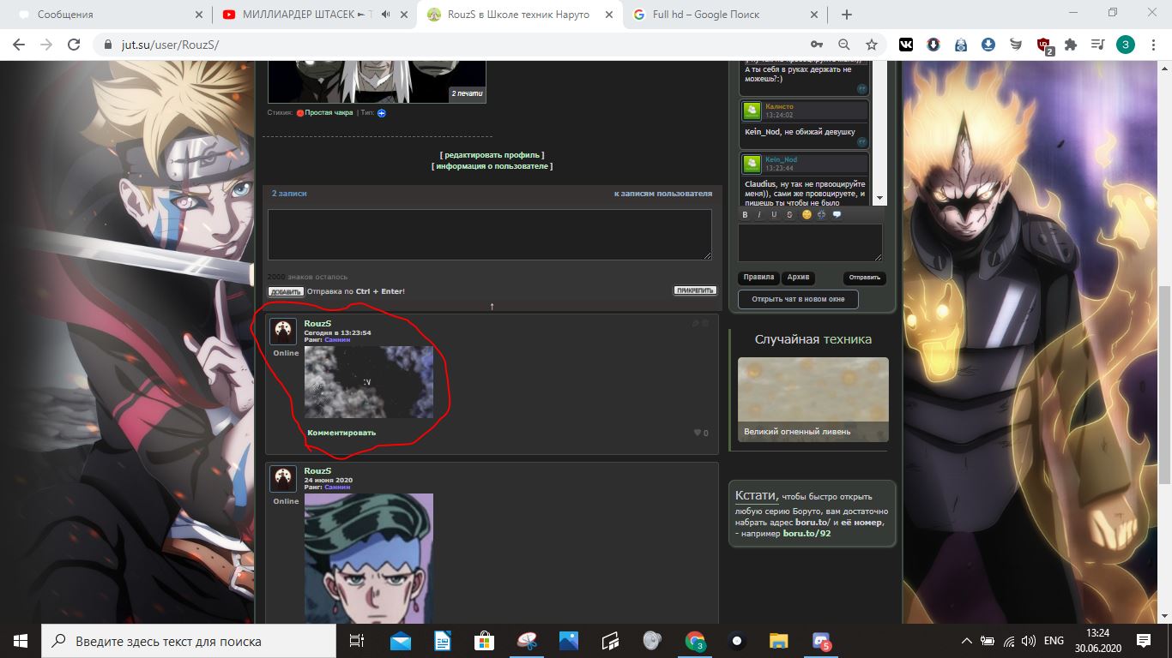The width and height of the screenshot is (1172, 658).
Task: Click the blue download arrow extension
Action: click(x=988, y=45)
